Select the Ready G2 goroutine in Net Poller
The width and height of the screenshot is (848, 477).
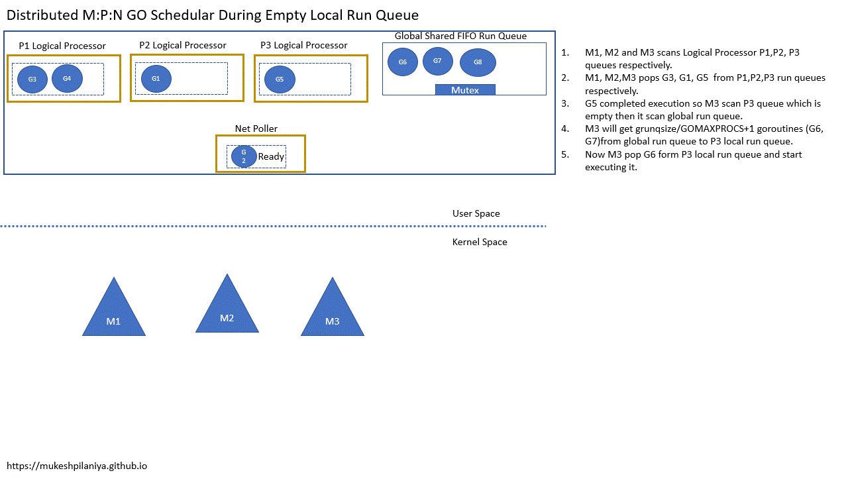tap(243, 156)
